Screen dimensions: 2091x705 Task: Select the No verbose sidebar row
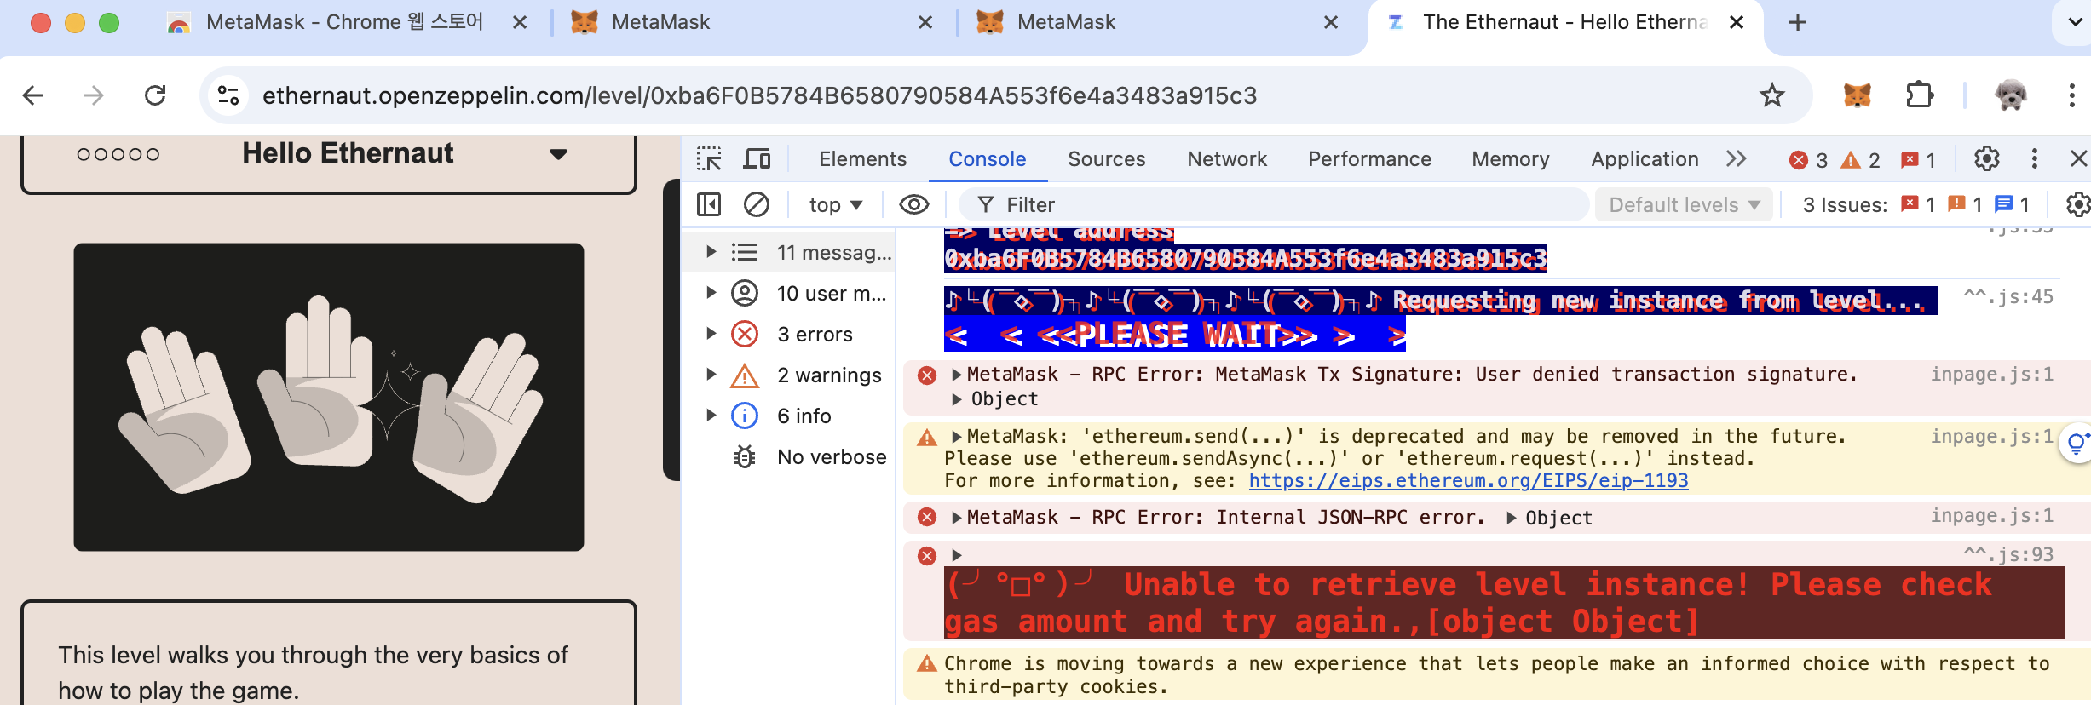tap(789, 457)
